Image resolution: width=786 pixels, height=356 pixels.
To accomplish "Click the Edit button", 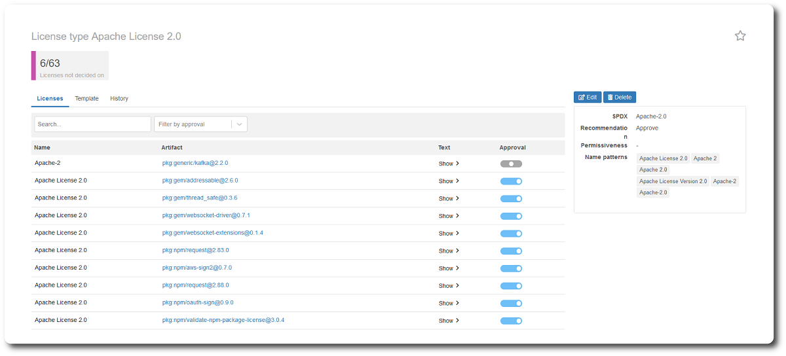I will [x=588, y=98].
